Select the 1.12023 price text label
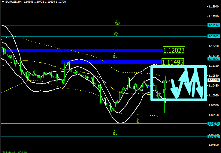The height and width of the screenshot is (153, 221). click(174, 50)
